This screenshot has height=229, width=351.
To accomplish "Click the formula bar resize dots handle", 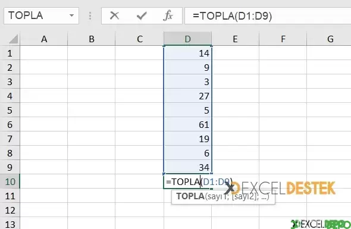I will (x=90, y=16).
